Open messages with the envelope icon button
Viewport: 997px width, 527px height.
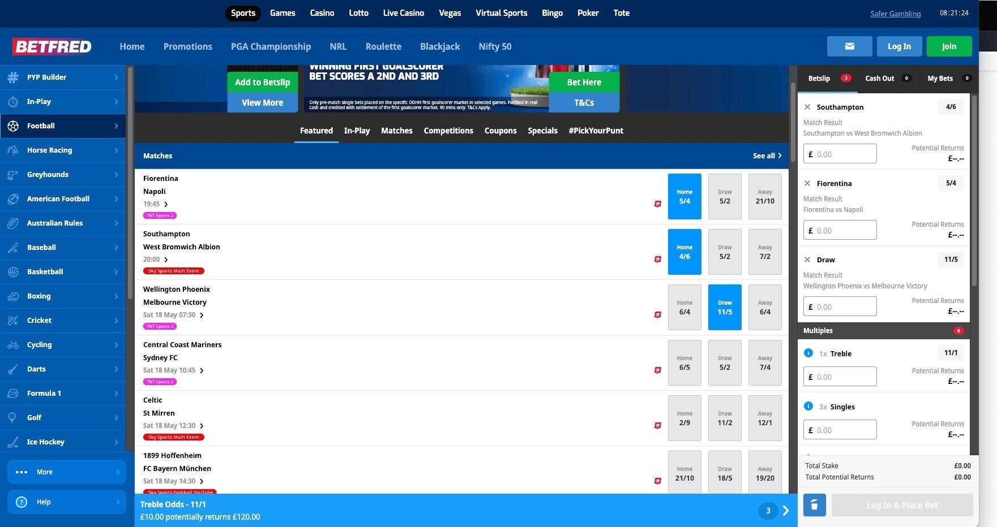point(849,46)
